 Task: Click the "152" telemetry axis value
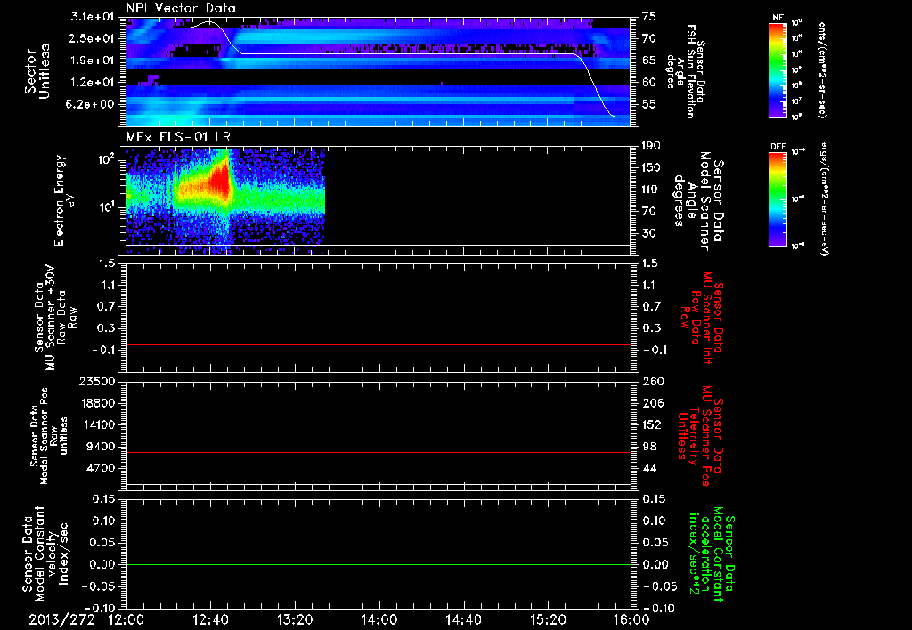651,424
